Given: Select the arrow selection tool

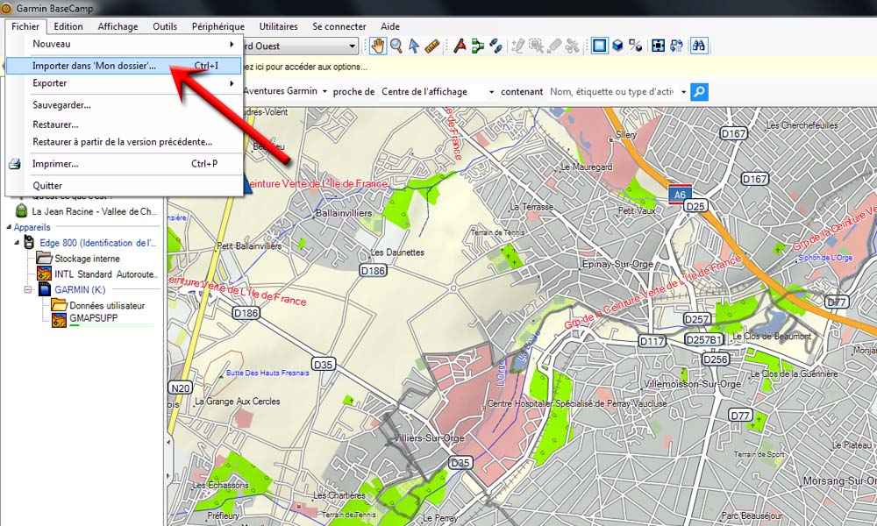Looking at the screenshot, I should click(x=414, y=46).
